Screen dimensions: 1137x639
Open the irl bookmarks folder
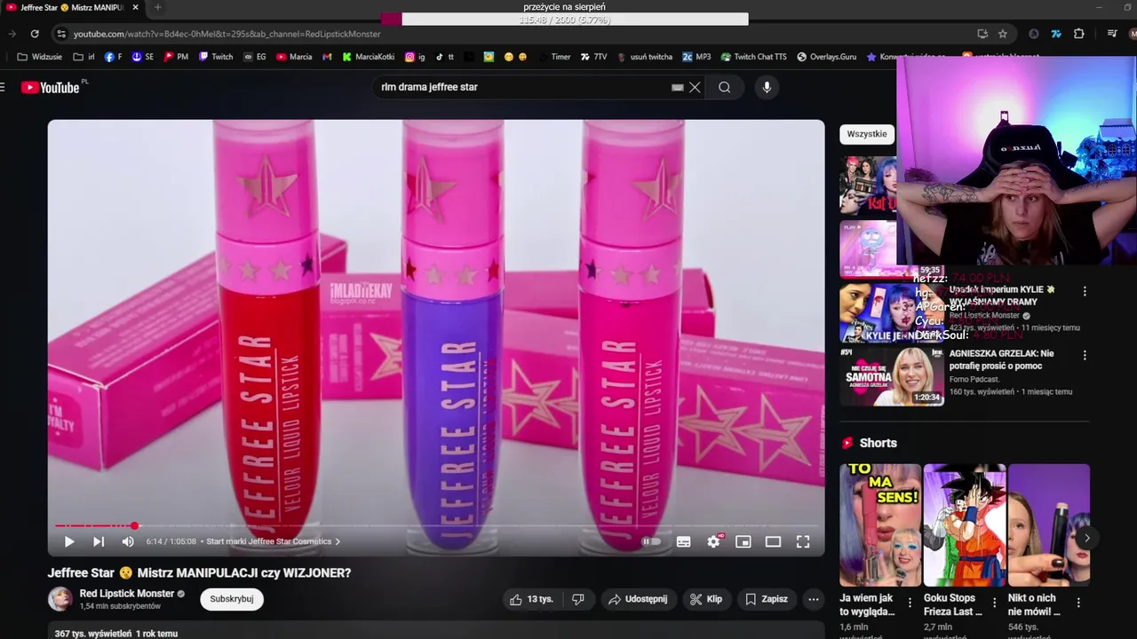click(x=84, y=57)
